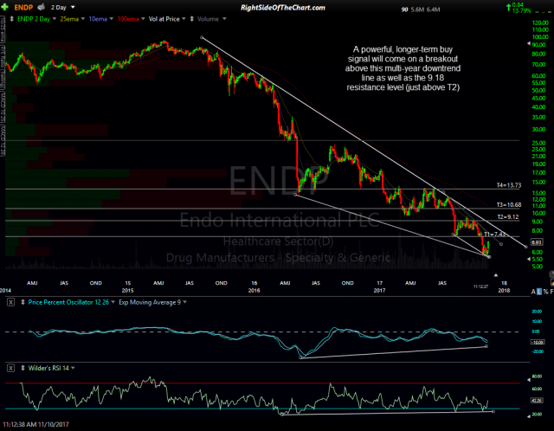Click the RSI value tag 42.26
This screenshot has height=431, width=554.
tap(538, 400)
